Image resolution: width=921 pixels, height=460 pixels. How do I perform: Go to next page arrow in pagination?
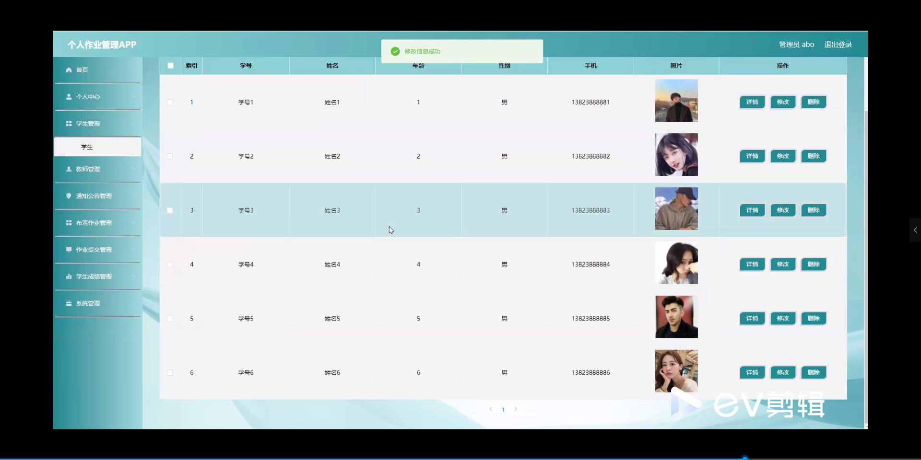point(516,409)
